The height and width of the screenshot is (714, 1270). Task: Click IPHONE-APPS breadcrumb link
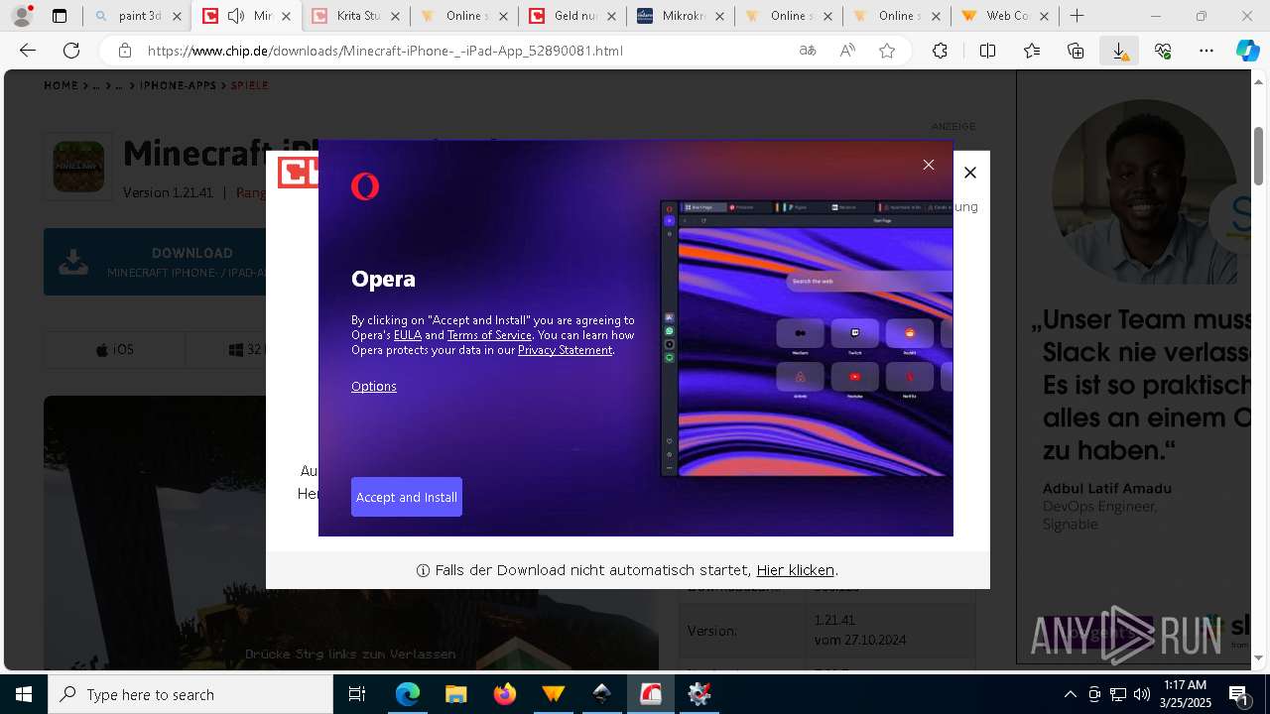pos(178,86)
